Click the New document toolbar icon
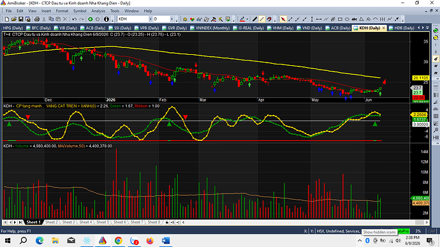The width and height of the screenshot is (440, 247). point(7,19)
